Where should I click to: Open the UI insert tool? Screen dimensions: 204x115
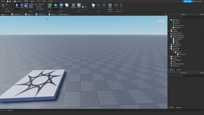tap(67, 6)
